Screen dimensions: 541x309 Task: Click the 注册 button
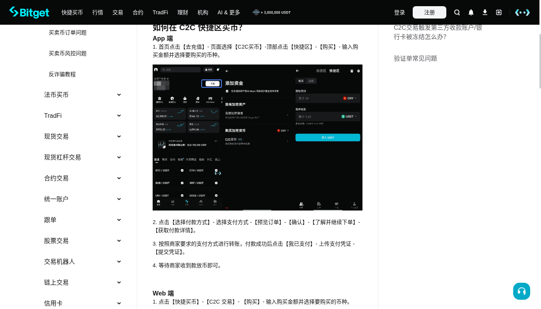pyautogui.click(x=429, y=12)
